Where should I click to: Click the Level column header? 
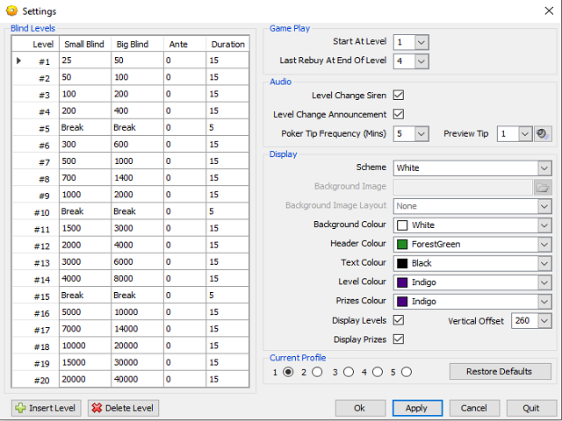coord(35,44)
